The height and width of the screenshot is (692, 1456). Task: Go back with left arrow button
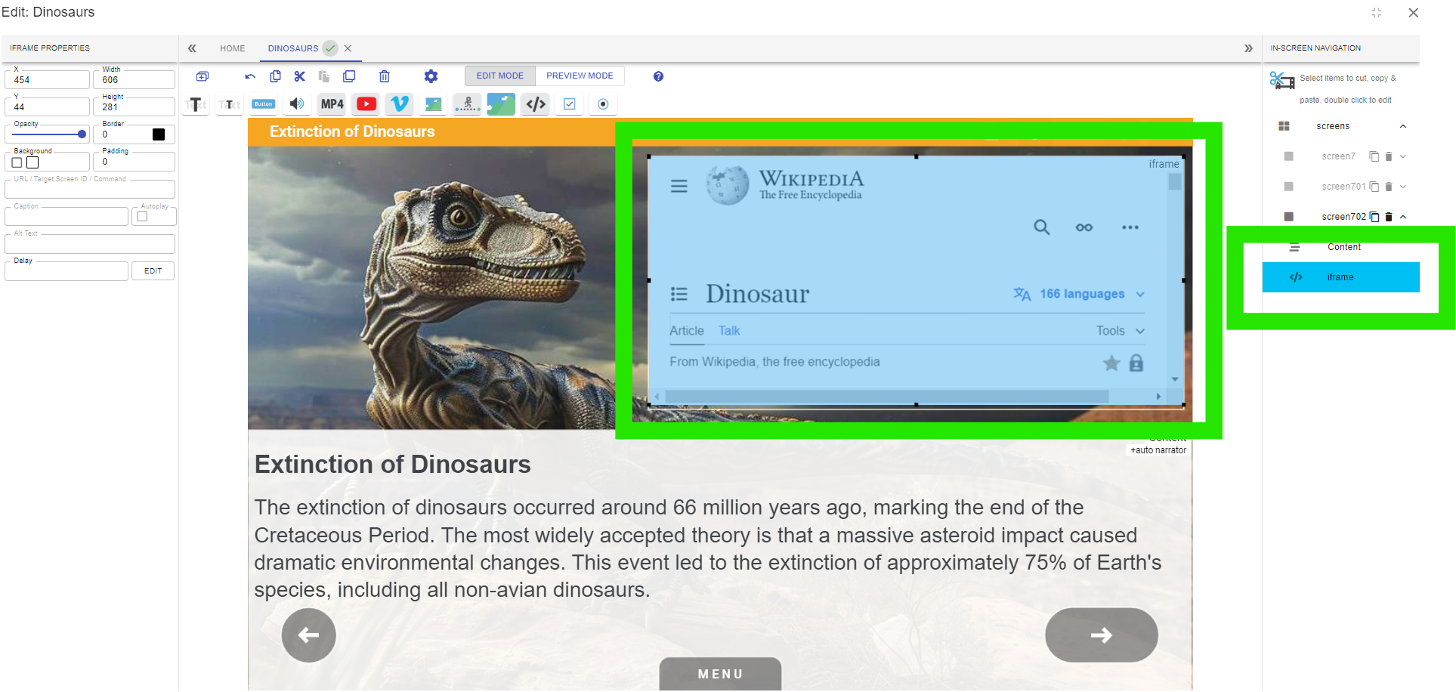309,635
